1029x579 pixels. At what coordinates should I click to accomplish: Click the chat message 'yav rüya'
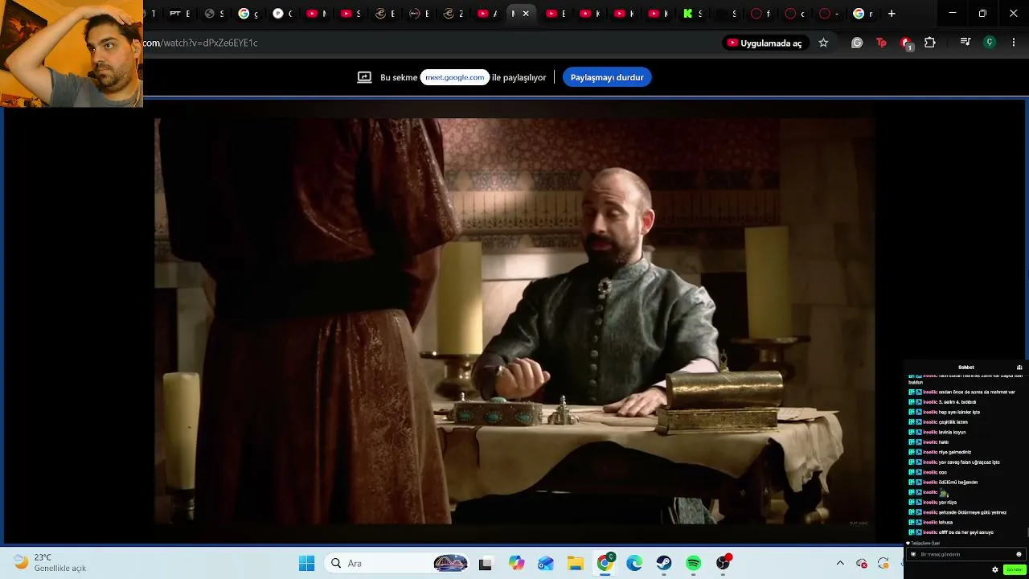(x=947, y=503)
